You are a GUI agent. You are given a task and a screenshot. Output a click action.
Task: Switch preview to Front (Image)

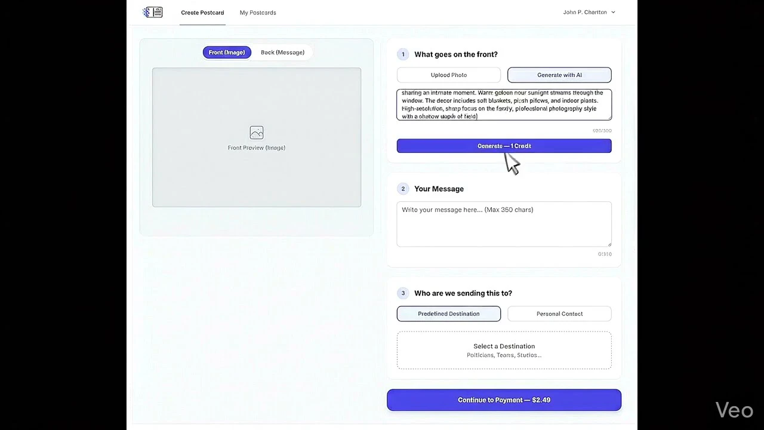(227, 53)
